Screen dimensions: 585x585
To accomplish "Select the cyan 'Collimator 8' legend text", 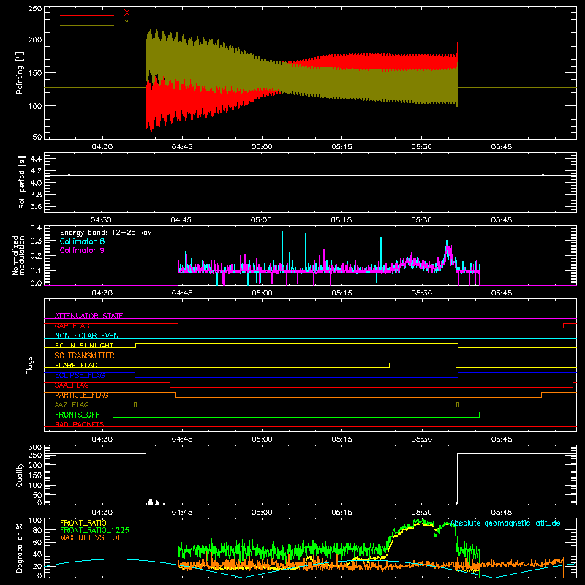I will point(82,241).
